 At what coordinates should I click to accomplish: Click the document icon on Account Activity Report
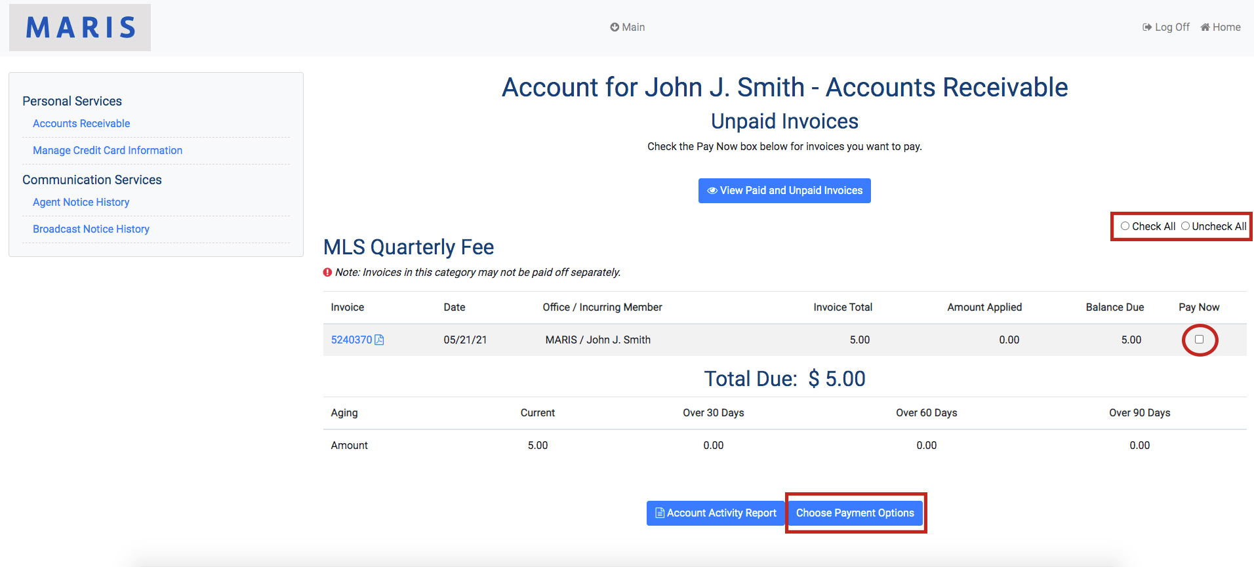[660, 513]
